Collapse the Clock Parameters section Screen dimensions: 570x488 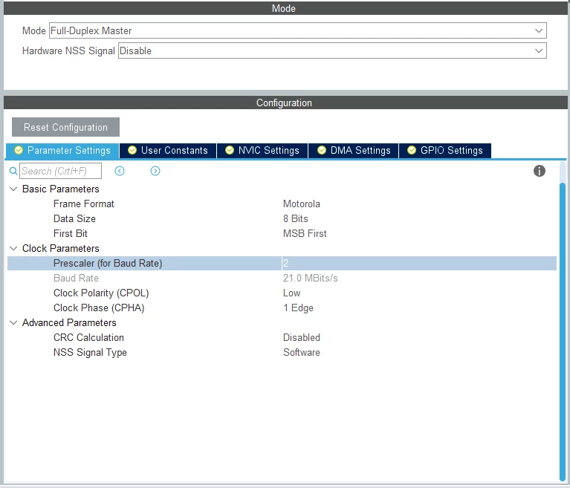(13, 249)
